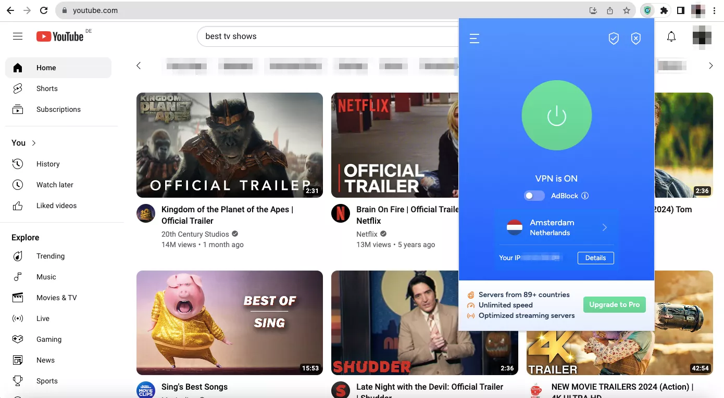This screenshot has width=724, height=398.
Task: Click Upgrade to Pro button
Action: 614,305
